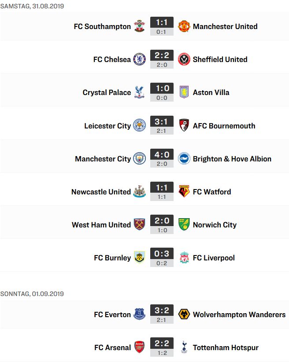Viewport: 289px width, 362px height.
Task: Click the Manchester United club crest
Action: click(x=184, y=26)
